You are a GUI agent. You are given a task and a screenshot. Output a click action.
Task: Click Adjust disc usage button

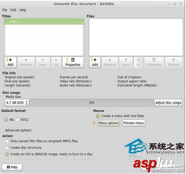[x=168, y=103]
